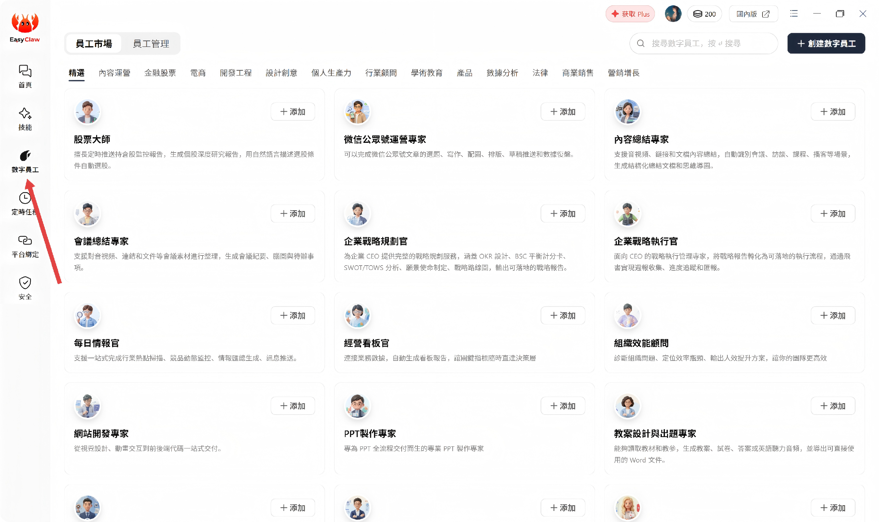Image resolution: width=879 pixels, height=522 pixels.
Task: Add the 股票大師 employee
Action: pyautogui.click(x=292, y=112)
